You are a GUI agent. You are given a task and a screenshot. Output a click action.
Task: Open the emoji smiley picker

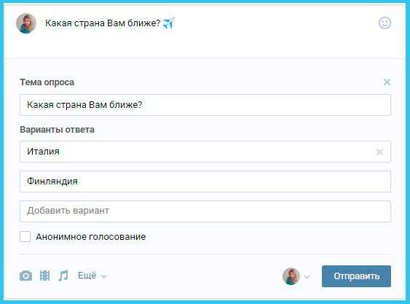coord(385,23)
